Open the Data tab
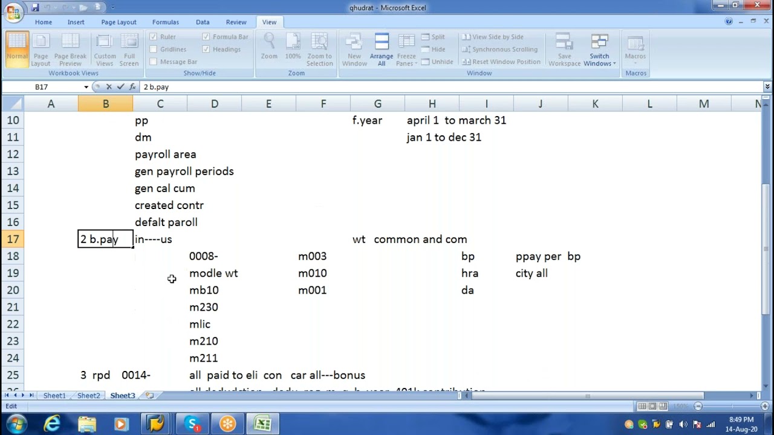Viewport: 774px width, 435px height. tap(203, 22)
